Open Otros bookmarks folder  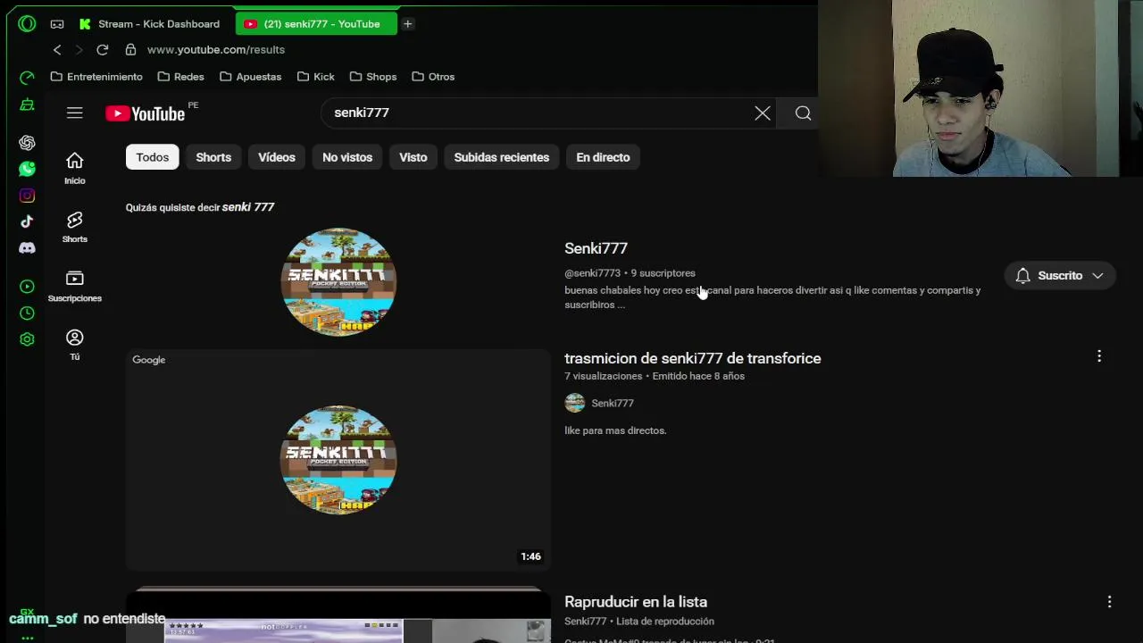pyautogui.click(x=433, y=77)
